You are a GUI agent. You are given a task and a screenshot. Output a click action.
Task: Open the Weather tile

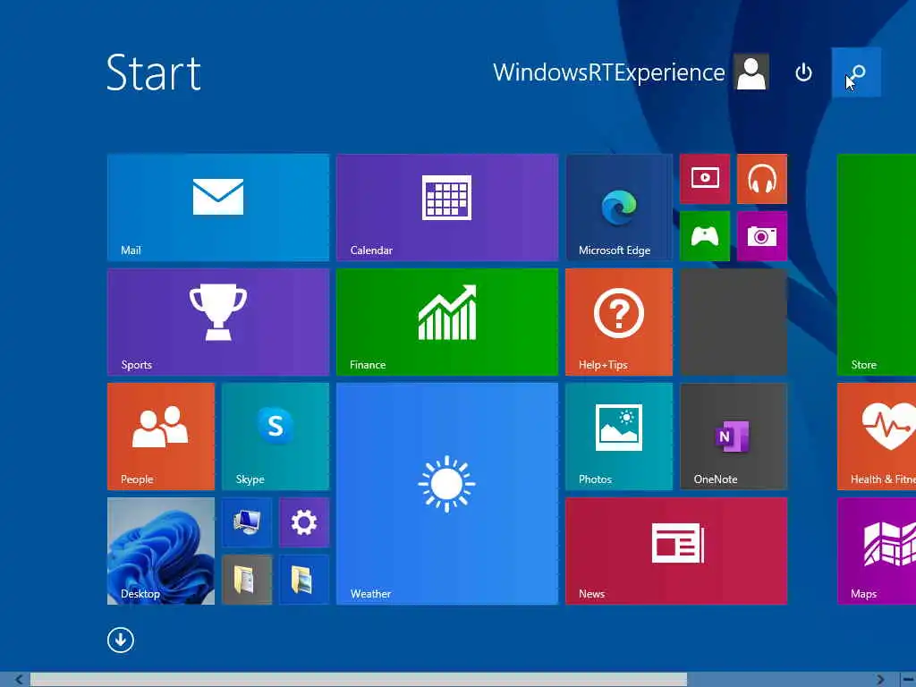pyautogui.click(x=447, y=494)
